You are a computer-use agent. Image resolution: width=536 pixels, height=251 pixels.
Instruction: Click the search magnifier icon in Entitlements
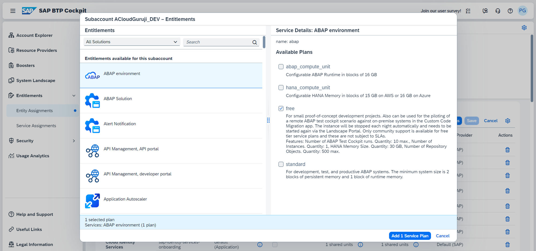pyautogui.click(x=255, y=42)
